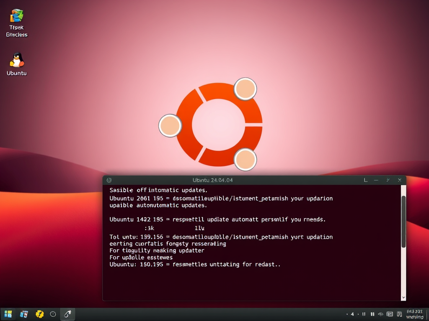Click the thin pause-bars tray icon
429x321 pixels.
[x=364, y=314]
